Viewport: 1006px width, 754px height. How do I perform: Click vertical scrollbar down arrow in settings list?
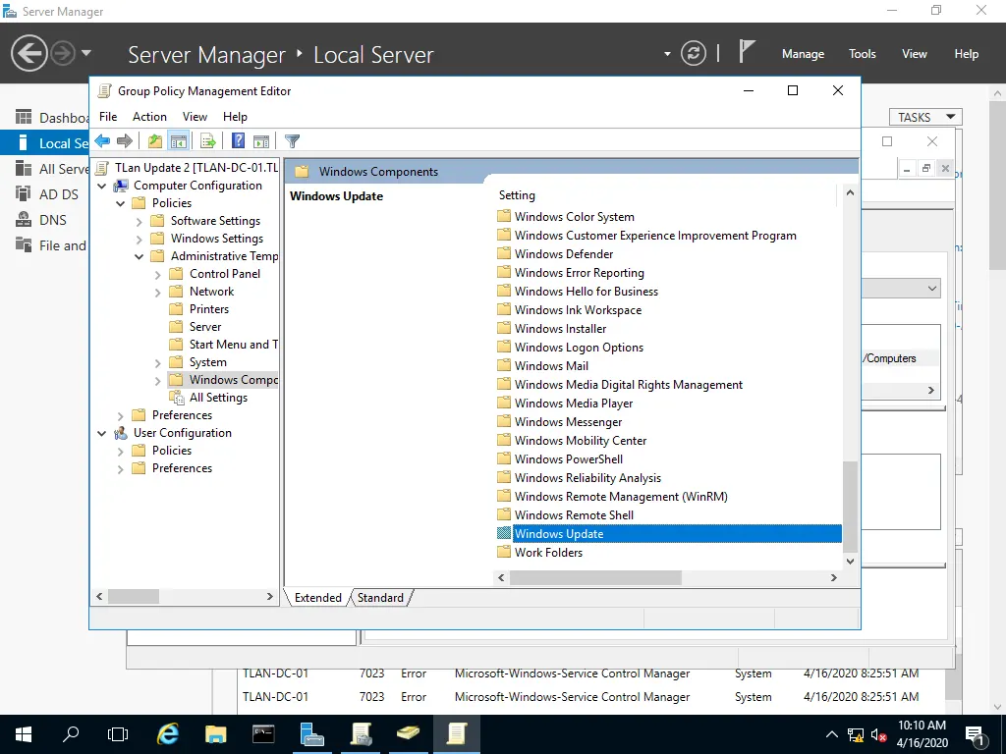point(850,561)
